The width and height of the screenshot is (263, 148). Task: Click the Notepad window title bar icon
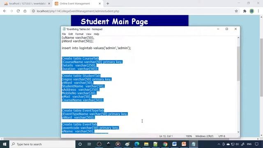[x=64, y=29]
